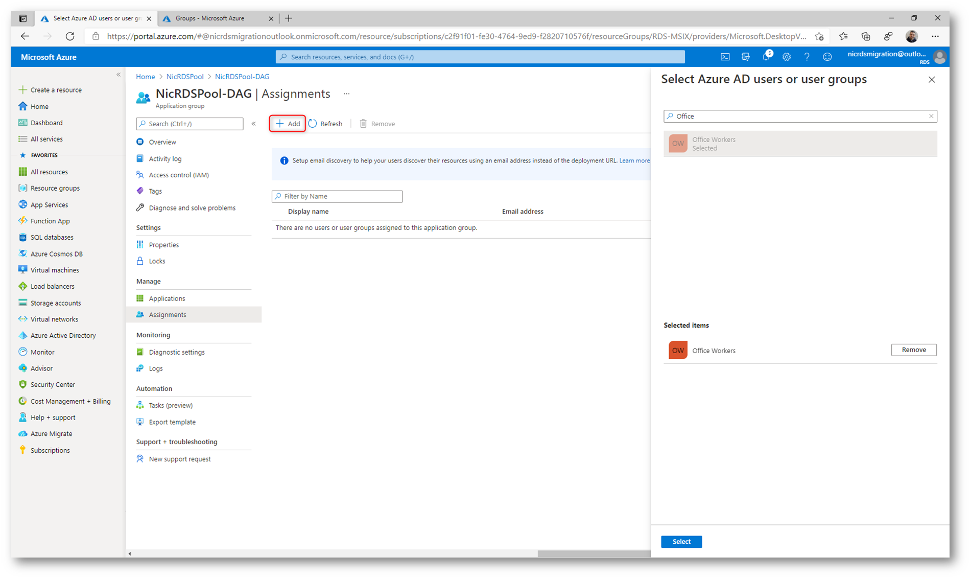Open Directory + subscription filter icon
This screenshot has height=579, width=971.
[x=745, y=57]
